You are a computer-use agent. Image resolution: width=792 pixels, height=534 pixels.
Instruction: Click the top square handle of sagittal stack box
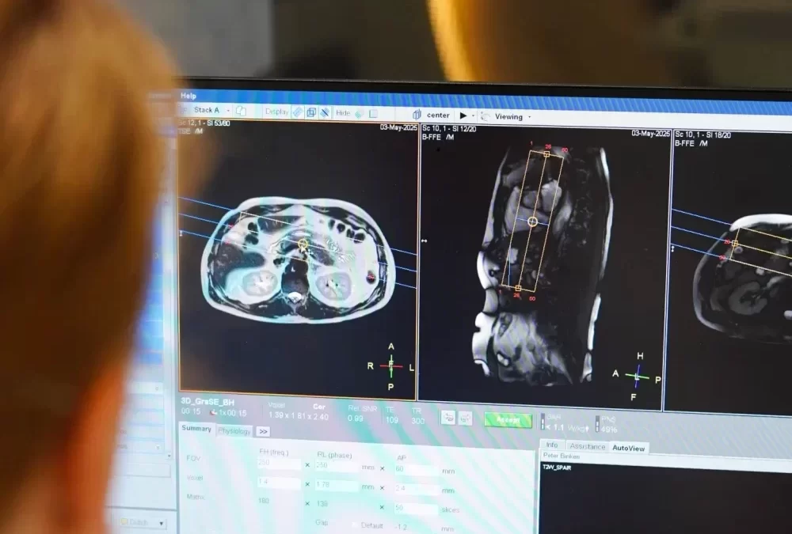pos(546,154)
